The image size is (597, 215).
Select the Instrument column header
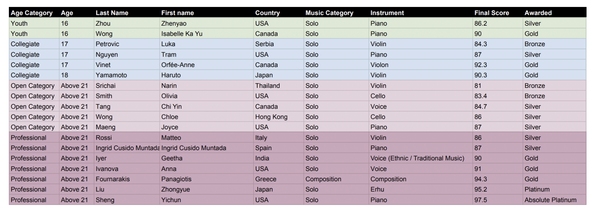pyautogui.click(x=387, y=13)
